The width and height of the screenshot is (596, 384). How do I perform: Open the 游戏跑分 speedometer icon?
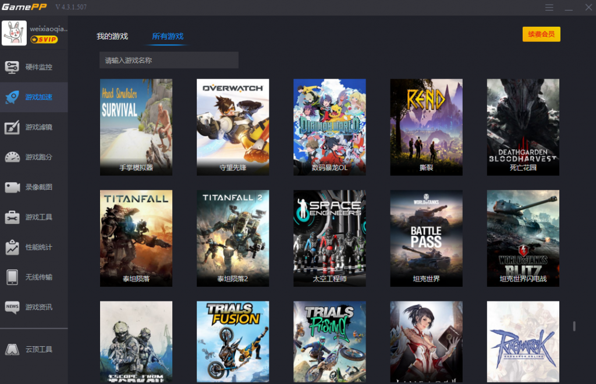[x=12, y=157]
